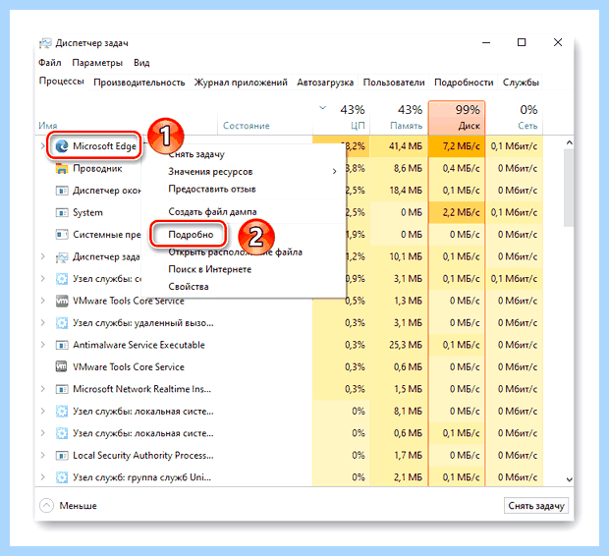Maximize the Task Manager window
Viewport: 609px width, 556px height.
pyautogui.click(x=522, y=42)
